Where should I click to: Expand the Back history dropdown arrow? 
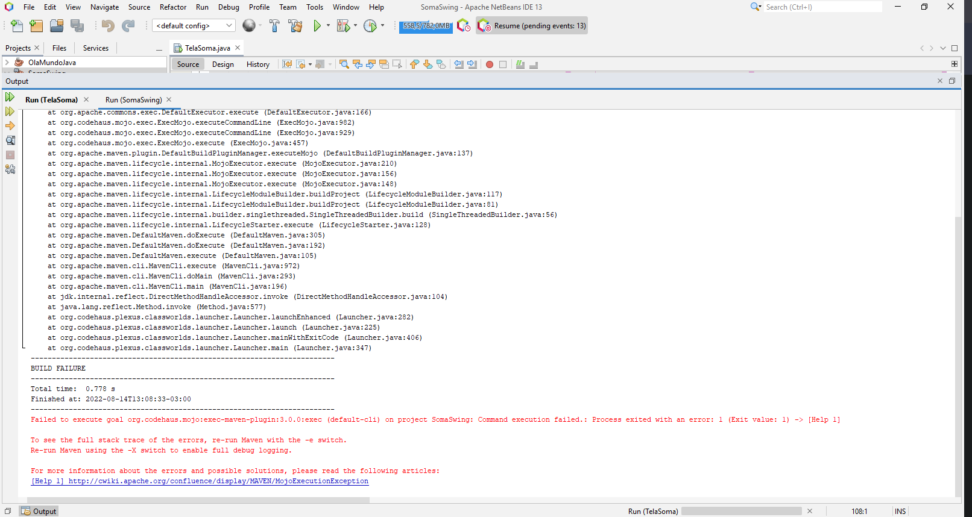(310, 64)
